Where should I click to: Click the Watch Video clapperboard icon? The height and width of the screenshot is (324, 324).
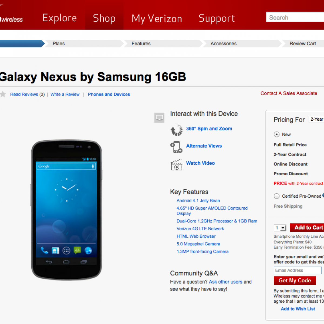point(176,165)
